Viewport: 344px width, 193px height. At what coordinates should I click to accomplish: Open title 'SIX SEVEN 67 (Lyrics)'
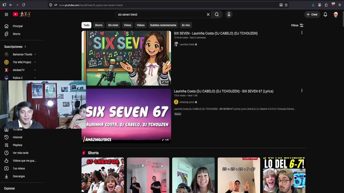224,91
